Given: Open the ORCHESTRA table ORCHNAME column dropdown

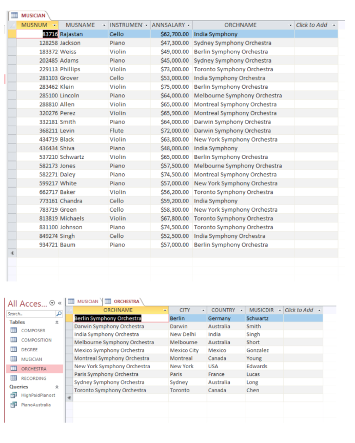Looking at the screenshot, I should [165, 310].
